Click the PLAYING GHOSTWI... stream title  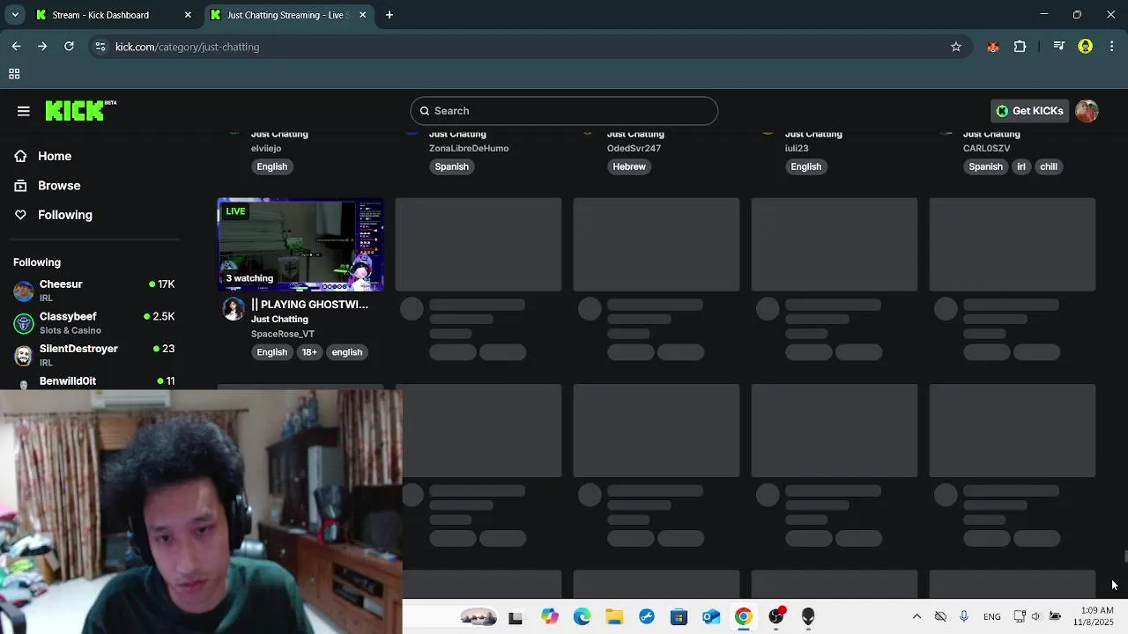[x=309, y=305]
